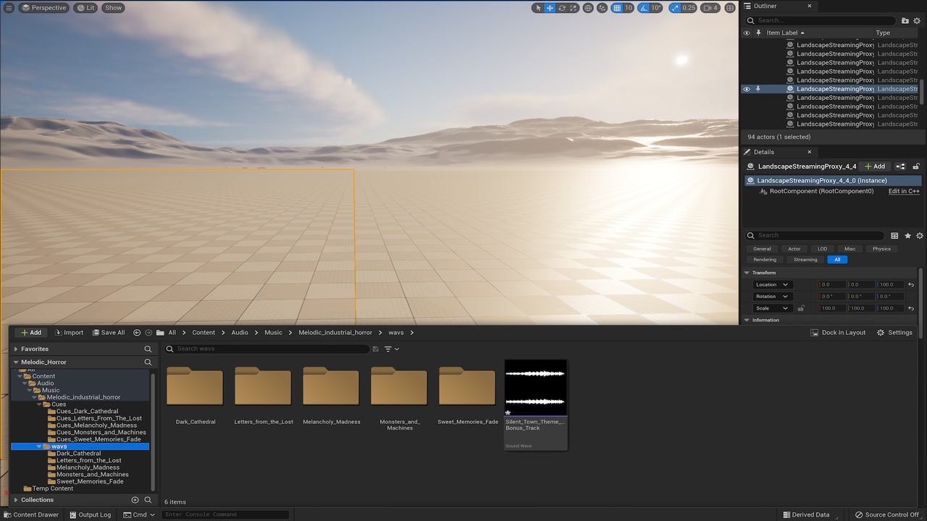The height and width of the screenshot is (521, 927).
Task: Click Audio in the breadcrumb path
Action: (240, 332)
